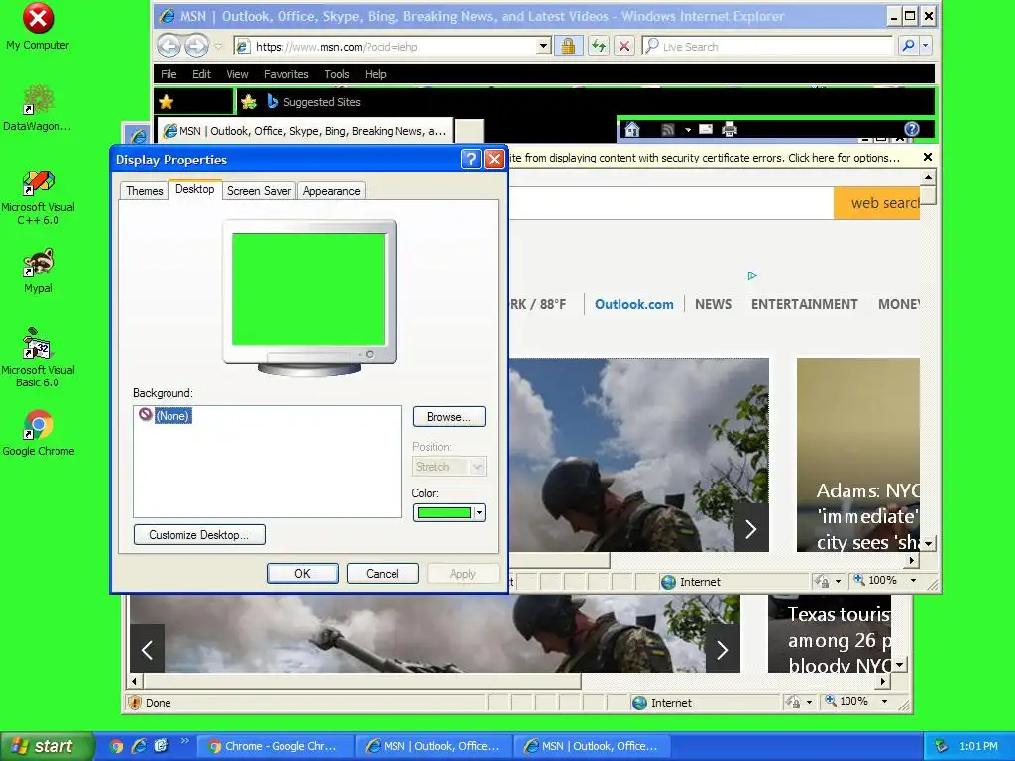Click the orange web search button
Screen dimensions: 1015x761
point(876,203)
